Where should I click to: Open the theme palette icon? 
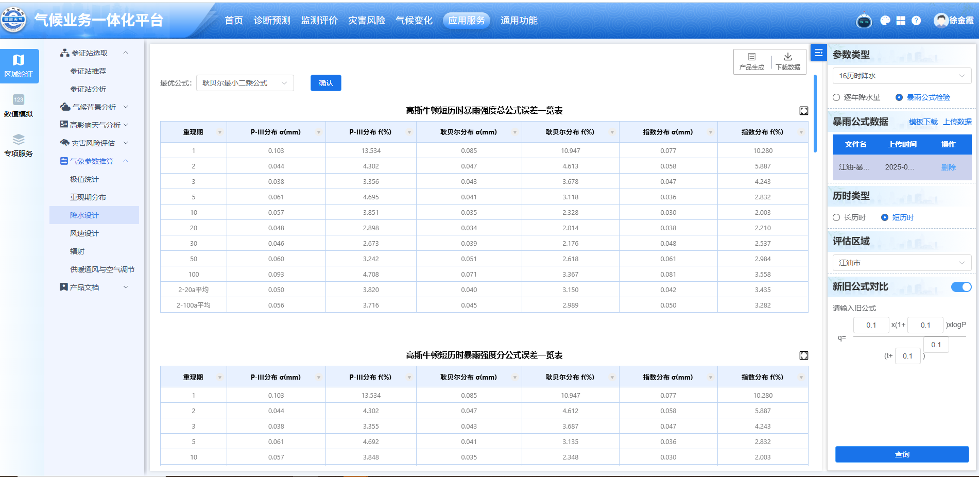pos(885,21)
